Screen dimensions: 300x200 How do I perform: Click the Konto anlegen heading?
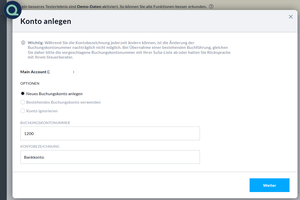[46, 21]
